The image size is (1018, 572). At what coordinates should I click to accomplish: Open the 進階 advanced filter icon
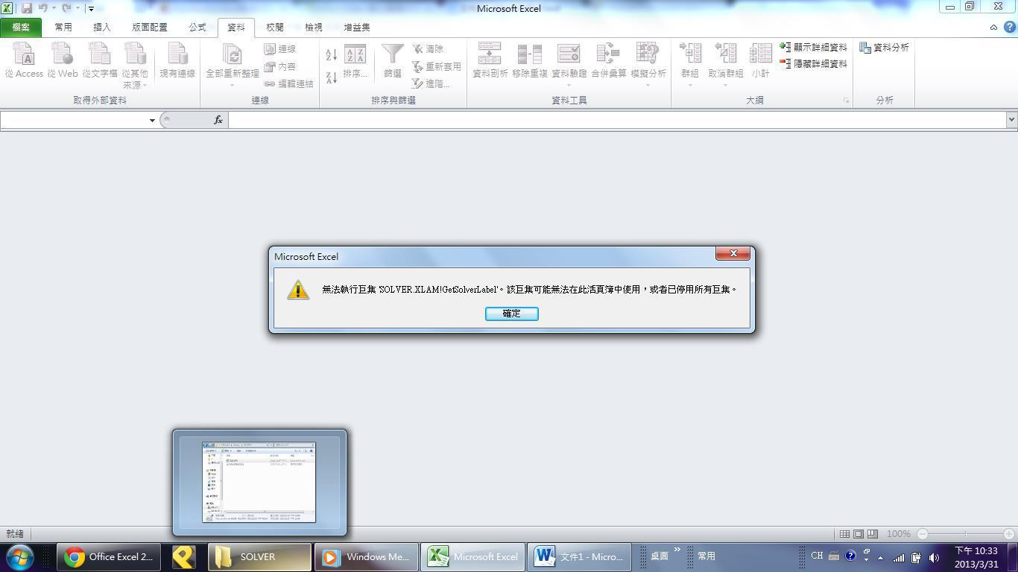[431, 83]
